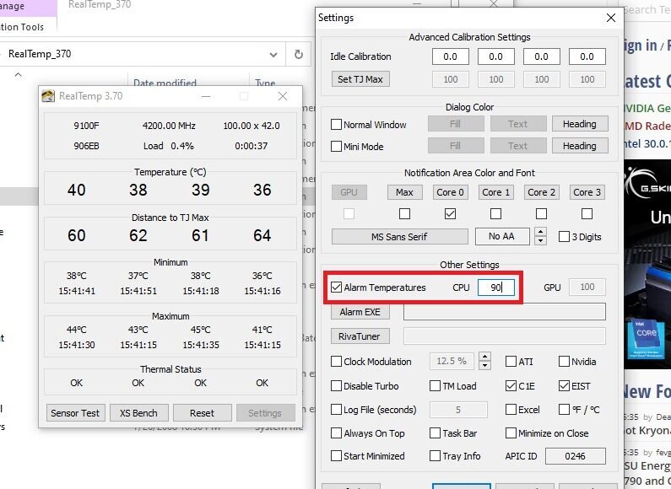This screenshot has width=671, height=489.
Task: Click the APIC ID field
Action: [x=575, y=455]
